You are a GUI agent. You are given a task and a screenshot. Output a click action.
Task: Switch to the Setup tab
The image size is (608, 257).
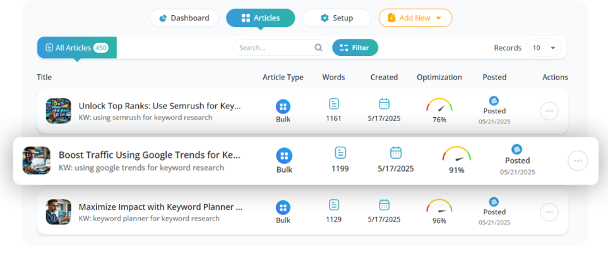[x=337, y=18]
